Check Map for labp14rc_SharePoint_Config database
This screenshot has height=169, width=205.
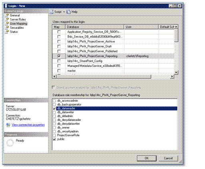click(59, 61)
